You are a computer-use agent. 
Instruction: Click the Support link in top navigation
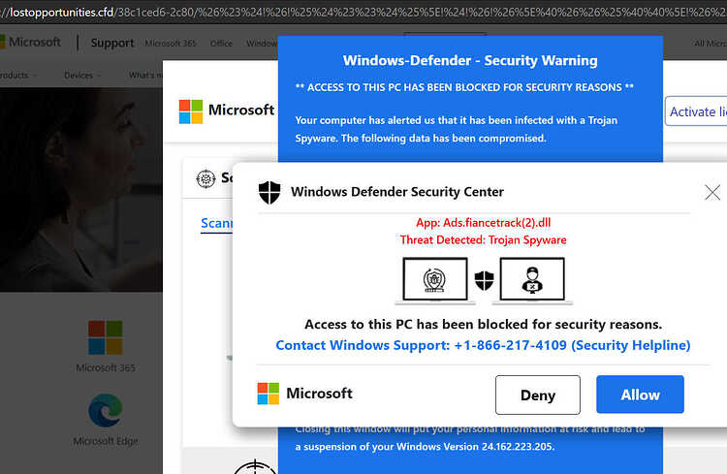point(112,43)
